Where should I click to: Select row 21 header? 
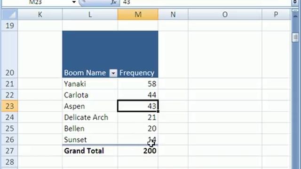click(x=9, y=84)
